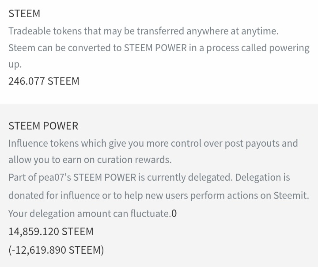Click the 'donated for influence or to help' line
318x267 pixels.
tap(159, 195)
